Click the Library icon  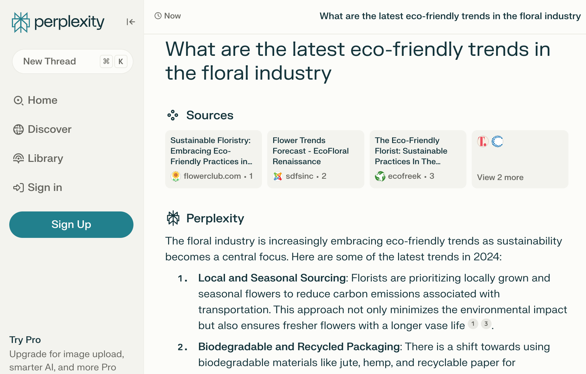click(x=18, y=159)
